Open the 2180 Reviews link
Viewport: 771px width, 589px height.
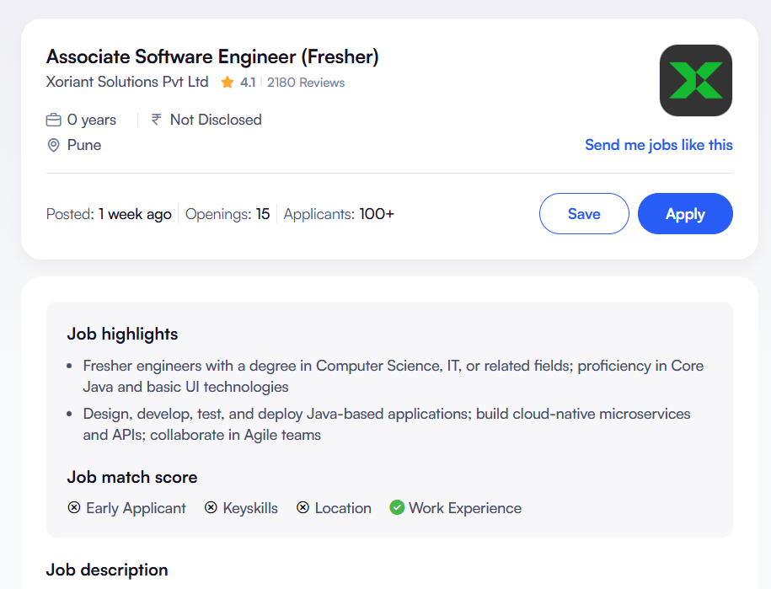tap(306, 83)
